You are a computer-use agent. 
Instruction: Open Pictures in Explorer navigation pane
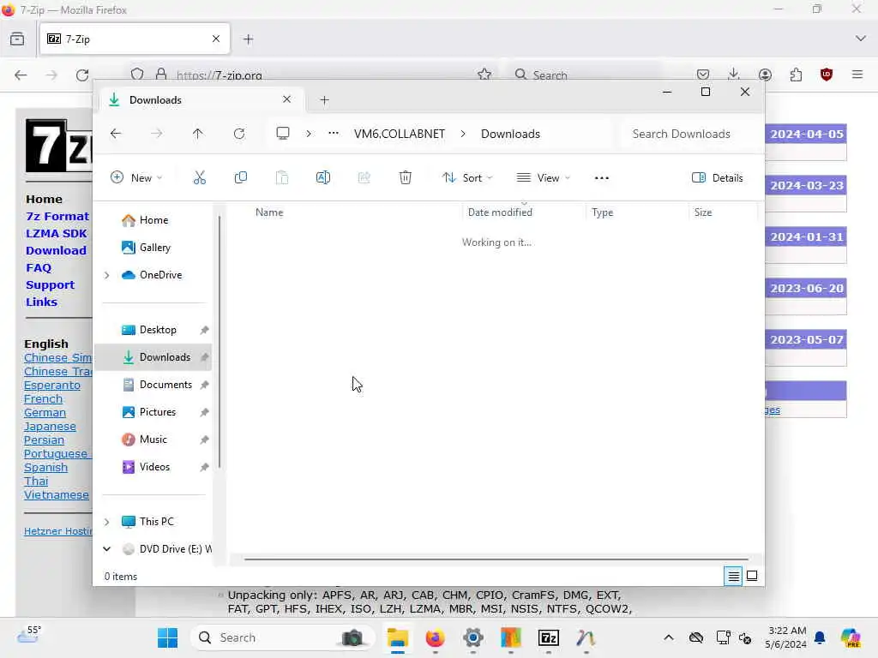[x=149, y=412]
